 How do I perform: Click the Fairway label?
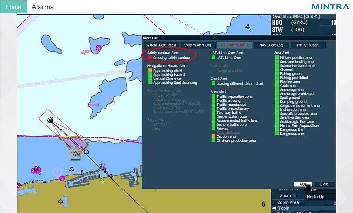[222, 128]
